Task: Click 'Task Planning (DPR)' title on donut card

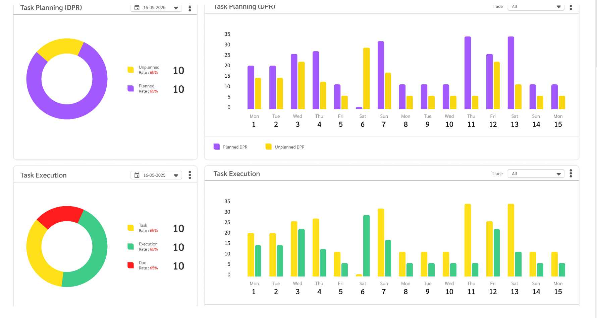Action: click(x=51, y=8)
